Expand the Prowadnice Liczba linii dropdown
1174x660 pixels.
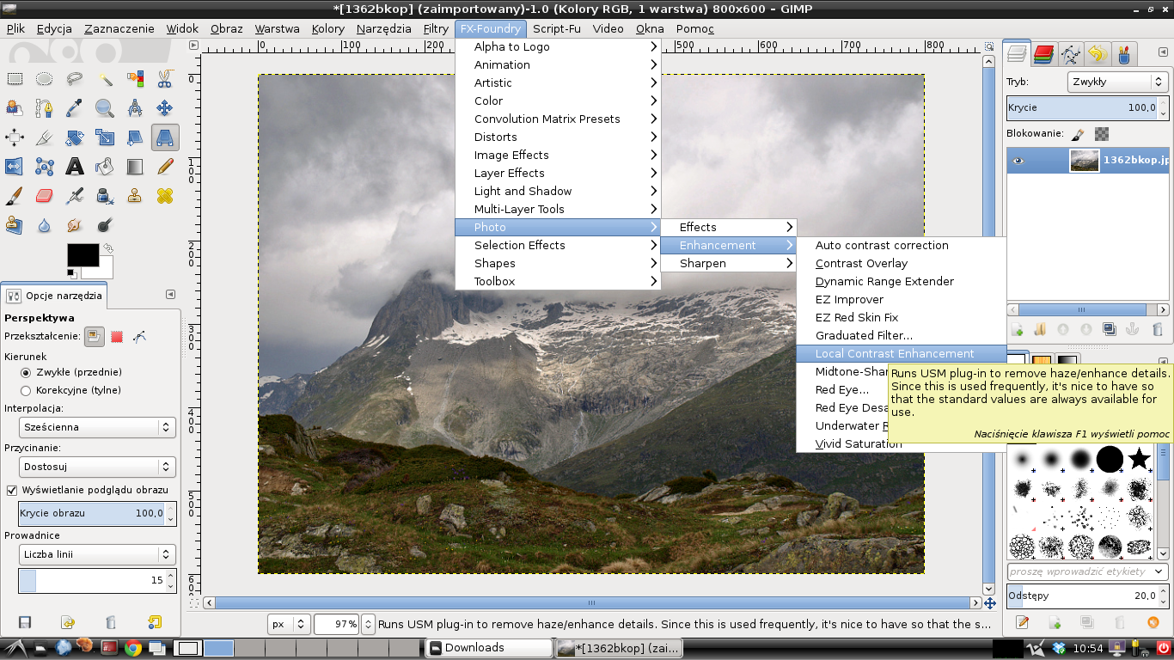click(x=97, y=554)
